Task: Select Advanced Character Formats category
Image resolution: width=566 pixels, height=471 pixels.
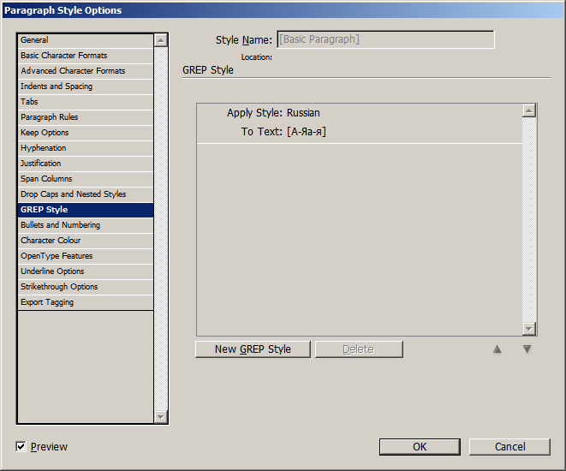Action: click(86, 71)
